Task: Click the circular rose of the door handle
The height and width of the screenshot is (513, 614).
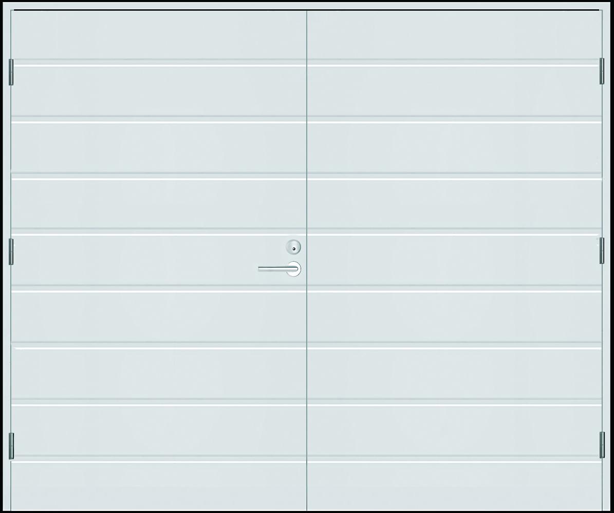Action: point(293,269)
